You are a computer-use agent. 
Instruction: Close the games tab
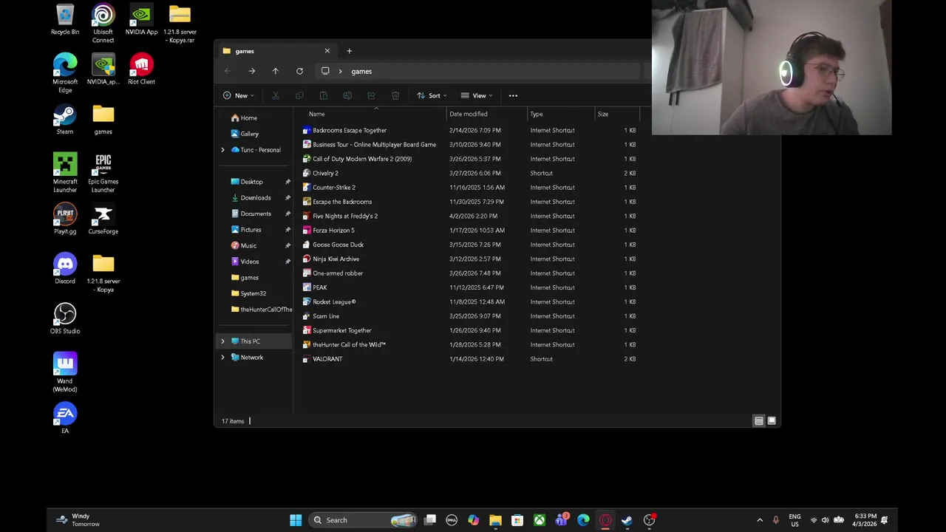[327, 51]
